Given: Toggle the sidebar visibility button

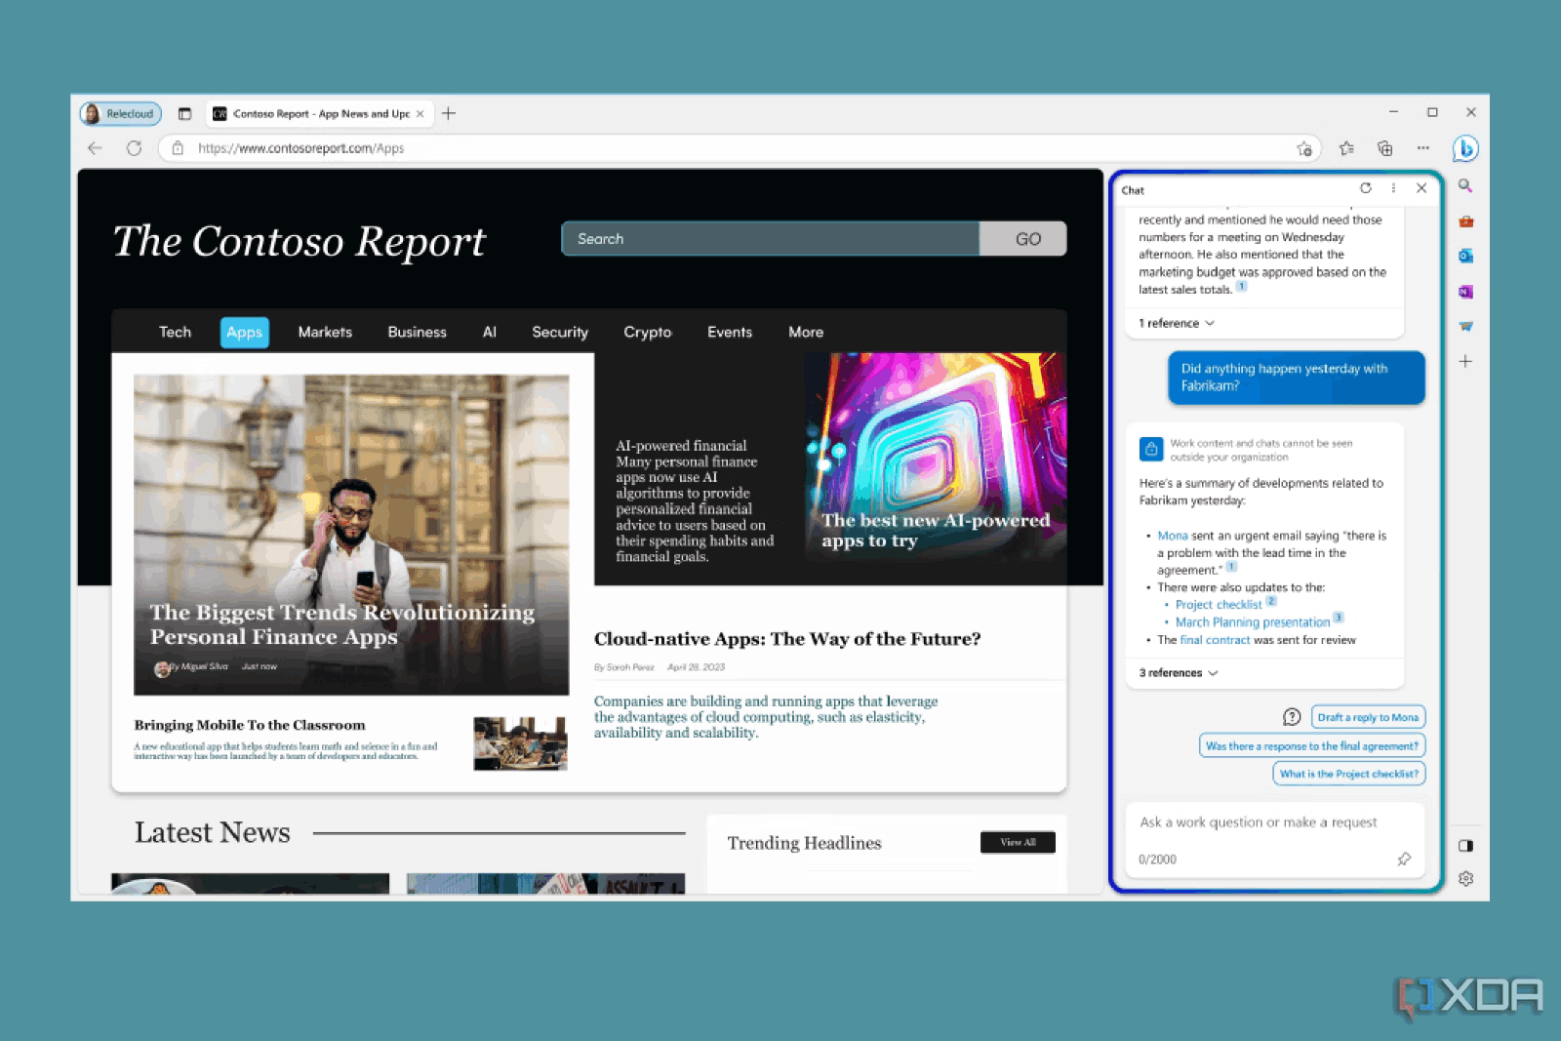Looking at the screenshot, I should click(1465, 845).
